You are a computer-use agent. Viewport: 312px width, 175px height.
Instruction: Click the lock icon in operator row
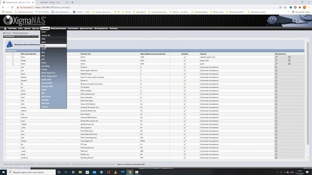(x=276, y=81)
